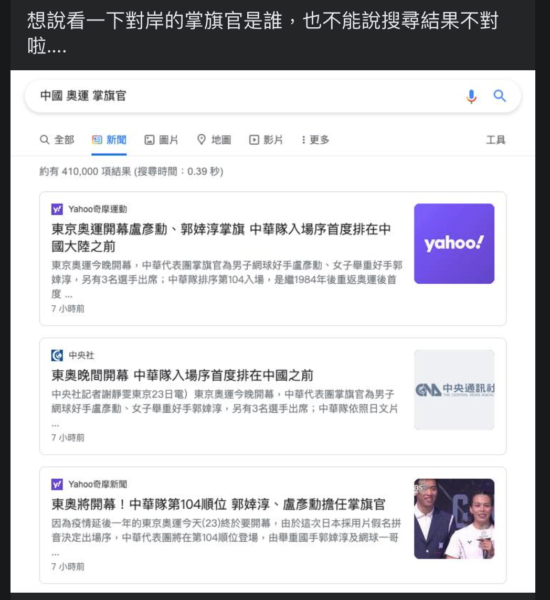The width and height of the screenshot is (550, 600).
Task: Switch to the 影片 tab
Action: (x=266, y=140)
